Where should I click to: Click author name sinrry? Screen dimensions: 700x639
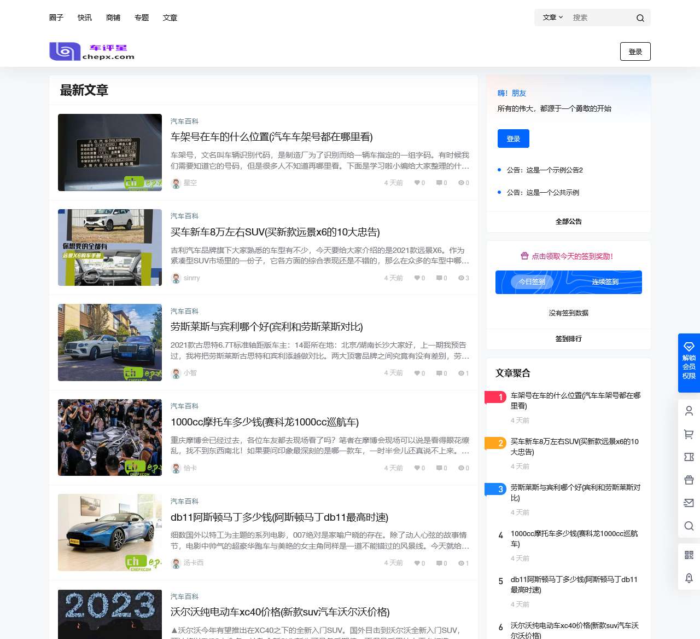192,278
